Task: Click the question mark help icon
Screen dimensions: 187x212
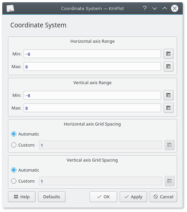Action: [x=145, y=9]
